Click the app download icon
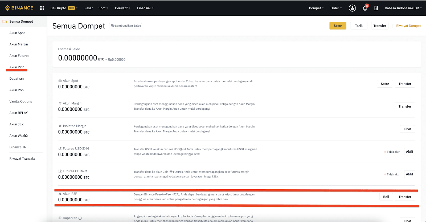Viewport: 426px width, 222px height. (376, 8)
